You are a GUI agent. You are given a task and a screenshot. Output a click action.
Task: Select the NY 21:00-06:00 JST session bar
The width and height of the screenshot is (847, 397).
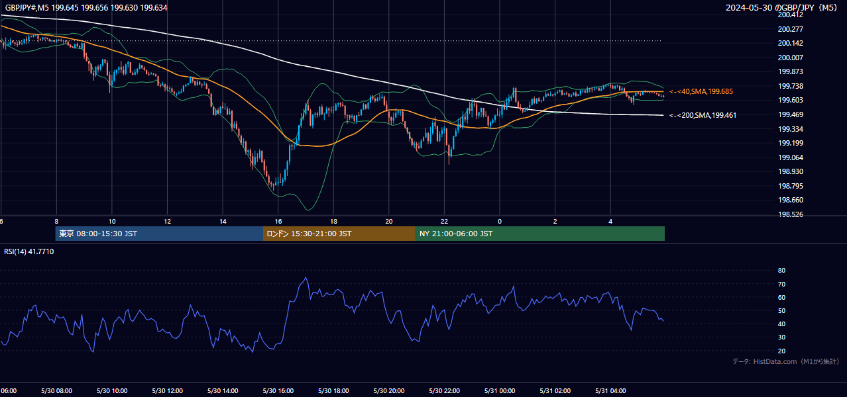[540, 234]
